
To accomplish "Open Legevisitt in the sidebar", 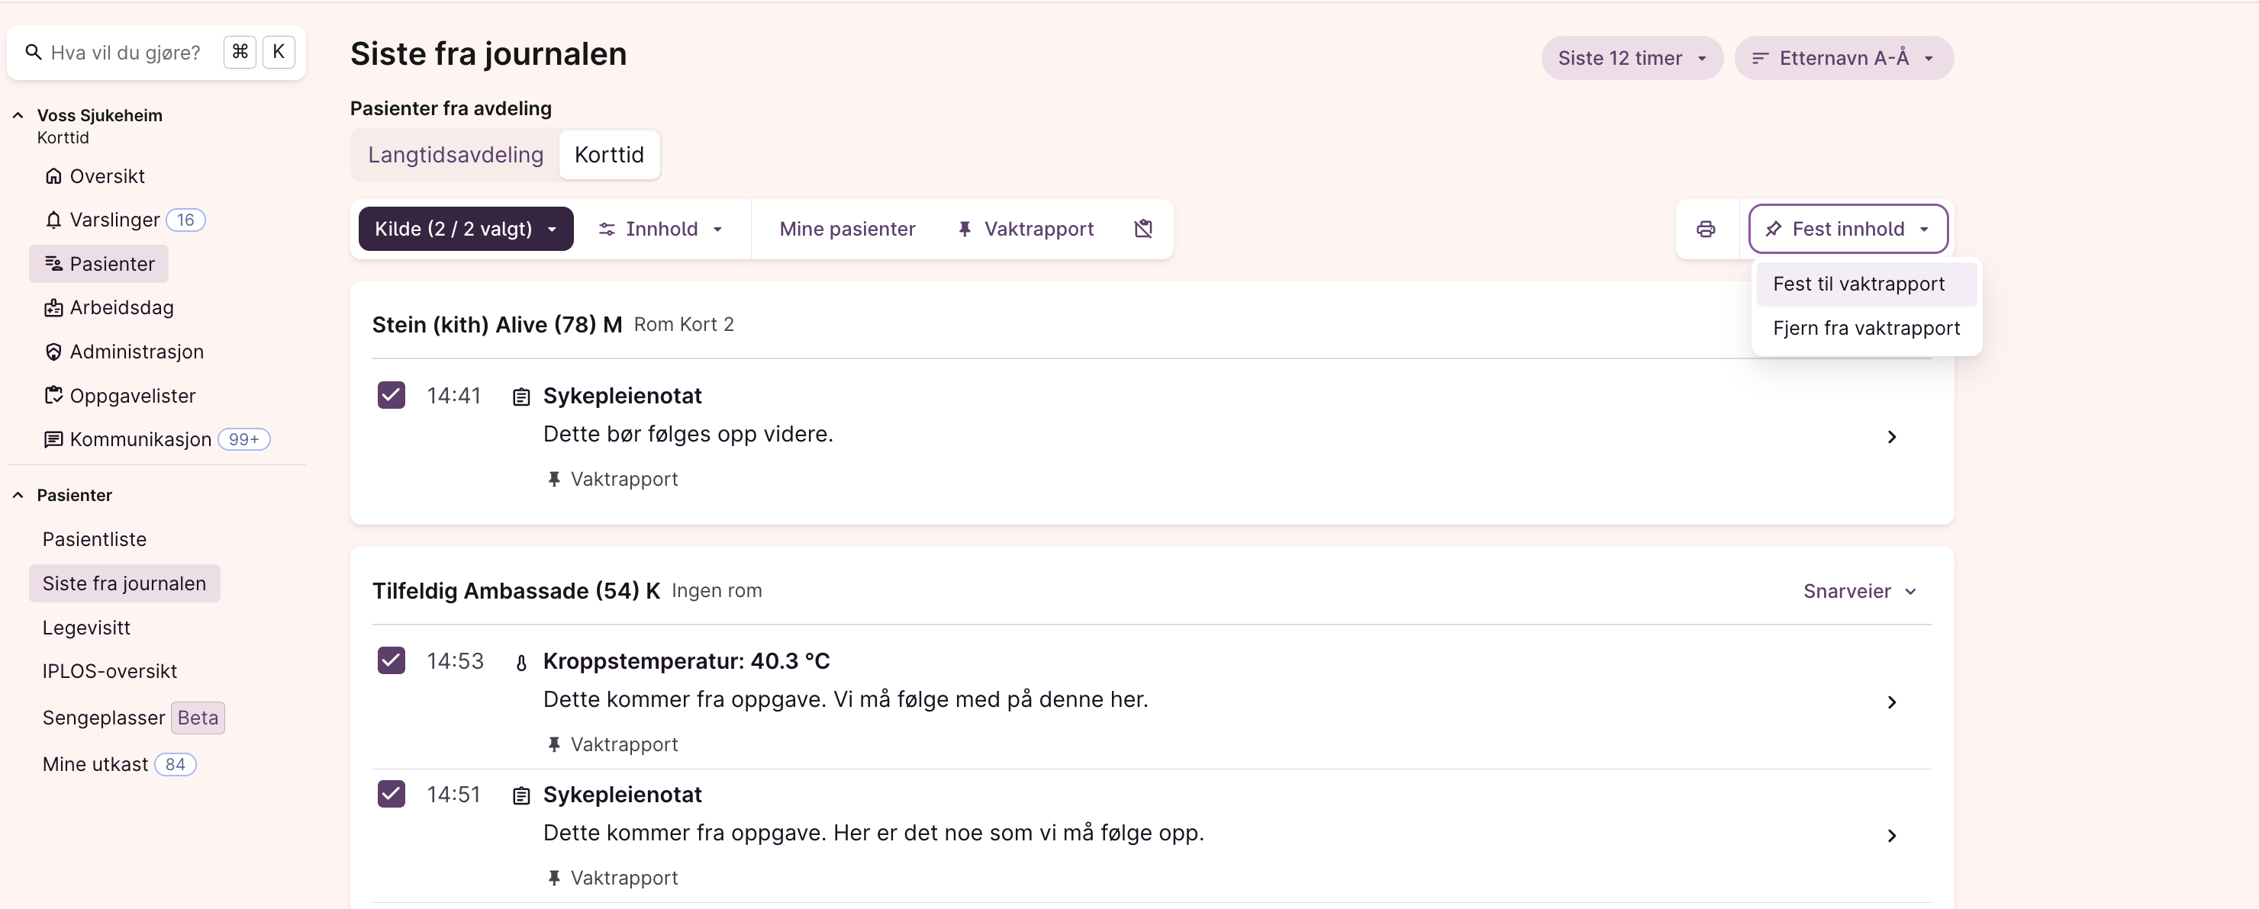I will click(86, 628).
